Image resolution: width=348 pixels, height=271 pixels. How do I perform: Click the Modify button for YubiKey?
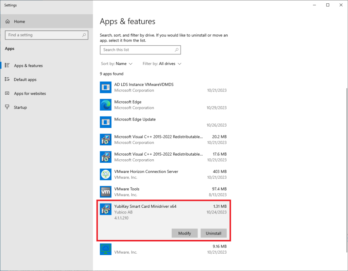pyautogui.click(x=185, y=233)
